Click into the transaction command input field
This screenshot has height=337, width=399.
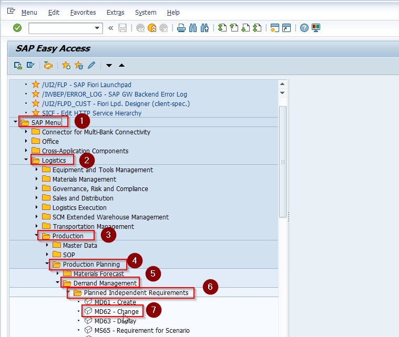pyautogui.click(x=62, y=28)
